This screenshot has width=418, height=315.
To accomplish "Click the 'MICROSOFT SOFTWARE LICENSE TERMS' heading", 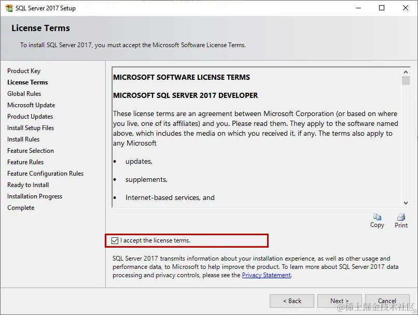I will coord(182,77).
